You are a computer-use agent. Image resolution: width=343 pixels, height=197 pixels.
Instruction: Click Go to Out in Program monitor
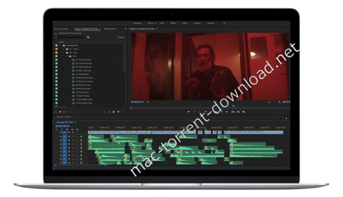click(226, 112)
